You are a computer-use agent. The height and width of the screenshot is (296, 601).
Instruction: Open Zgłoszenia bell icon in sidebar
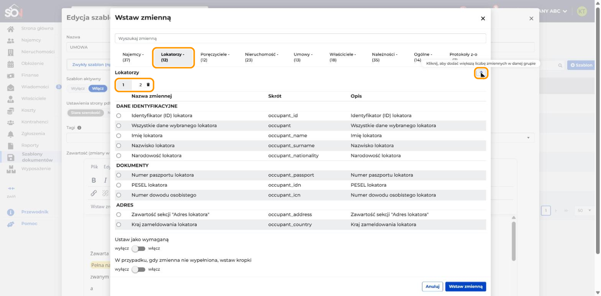click(x=11, y=134)
